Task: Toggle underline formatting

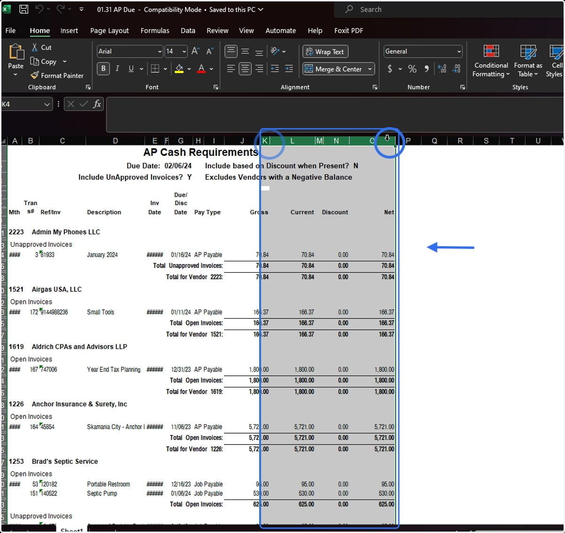Action: pos(131,69)
